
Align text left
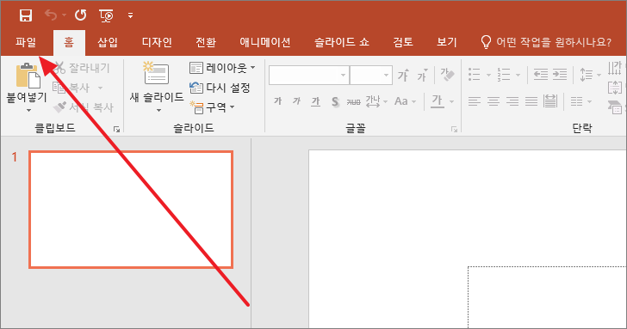475,101
